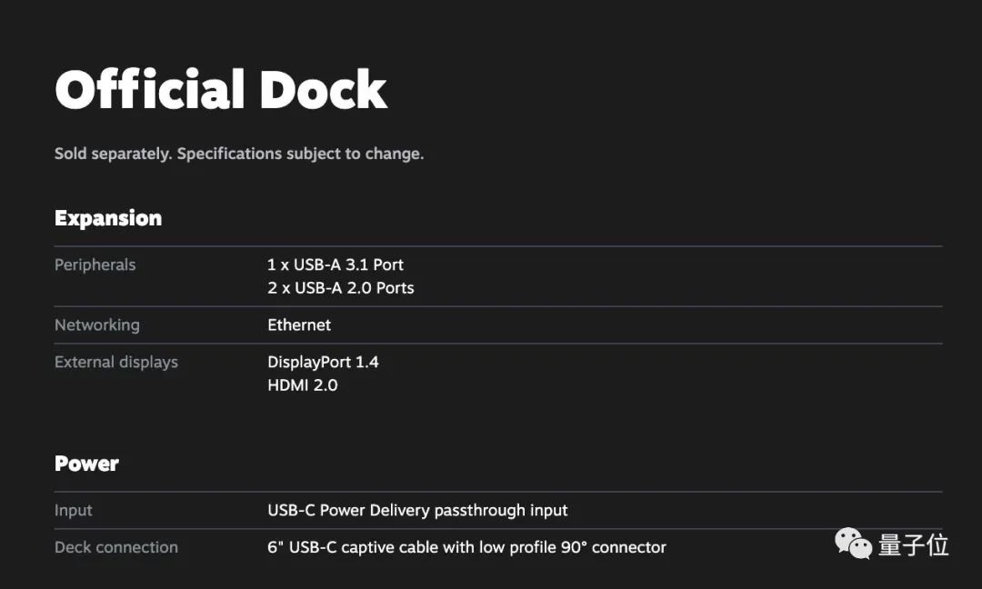Select the HDMI 2.0 entry
The image size is (982, 589).
(x=303, y=385)
